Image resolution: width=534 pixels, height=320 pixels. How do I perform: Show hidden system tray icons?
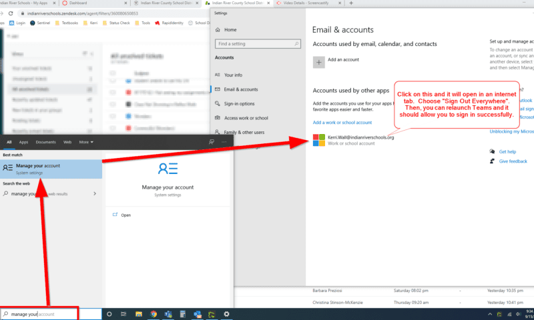pyautogui.click(x=490, y=314)
